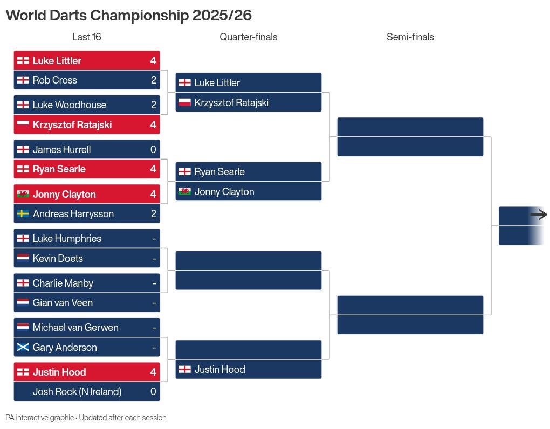Viewport: 550px width, 429px height.
Task: Select the Quarter-finals column heading
Action: pos(249,37)
